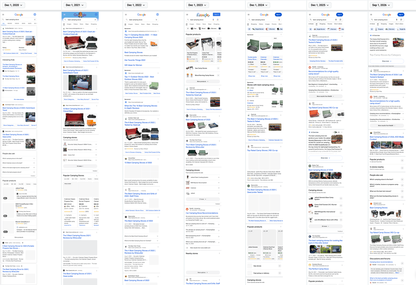Click microphone voice search icon in 2026 page
This screenshot has height=285, width=416.
397,20
